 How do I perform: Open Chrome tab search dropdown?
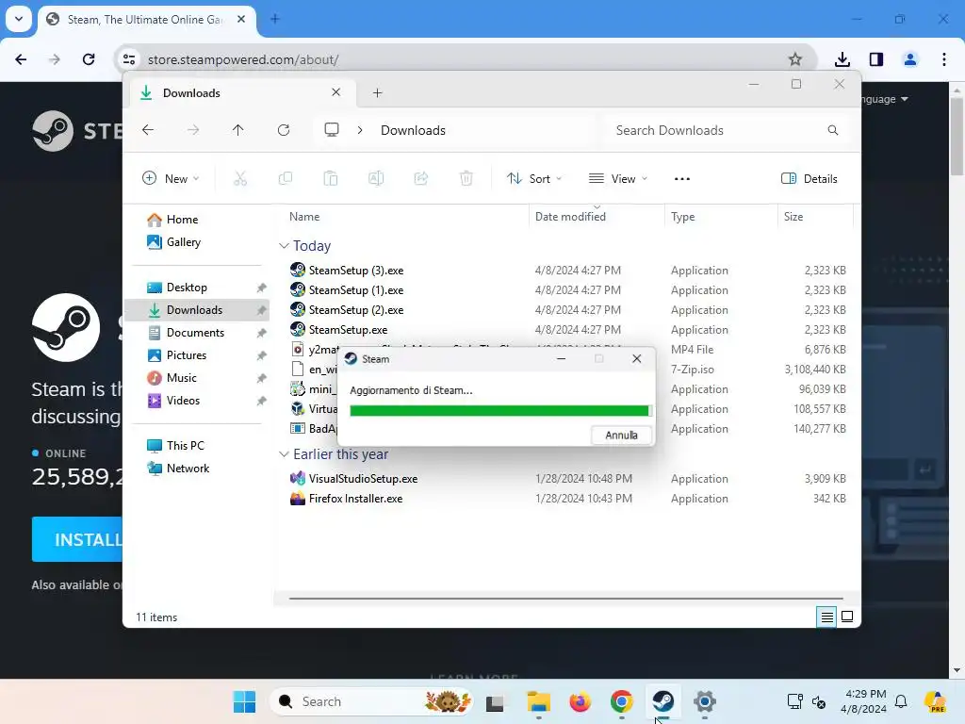[19, 19]
